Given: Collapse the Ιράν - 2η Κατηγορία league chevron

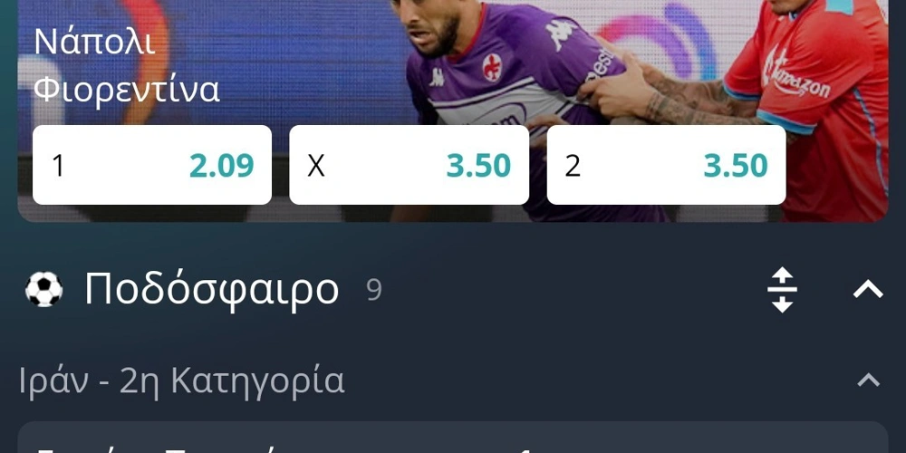Looking at the screenshot, I should coord(868,381).
